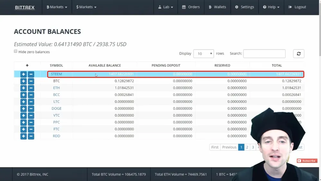This screenshot has width=321, height=181.
Task: Withdraw STEEM with minus icon
Action: pyautogui.click(x=31, y=74)
